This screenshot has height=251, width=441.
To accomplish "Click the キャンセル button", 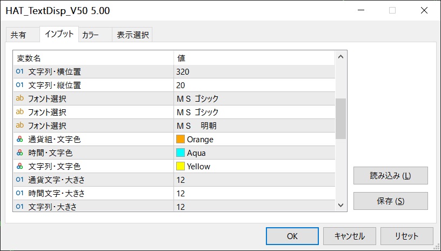I will point(350,236).
